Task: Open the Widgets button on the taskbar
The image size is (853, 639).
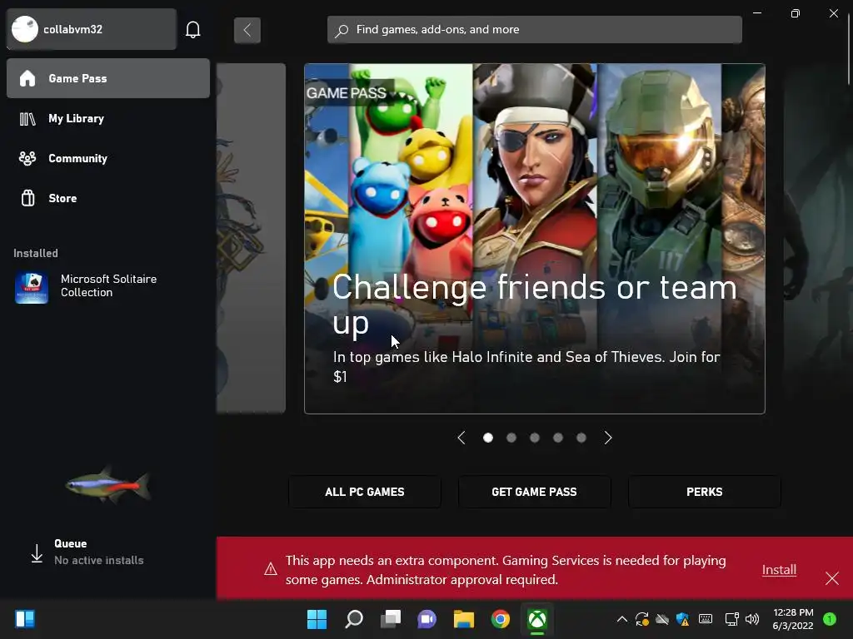Action: (x=25, y=619)
